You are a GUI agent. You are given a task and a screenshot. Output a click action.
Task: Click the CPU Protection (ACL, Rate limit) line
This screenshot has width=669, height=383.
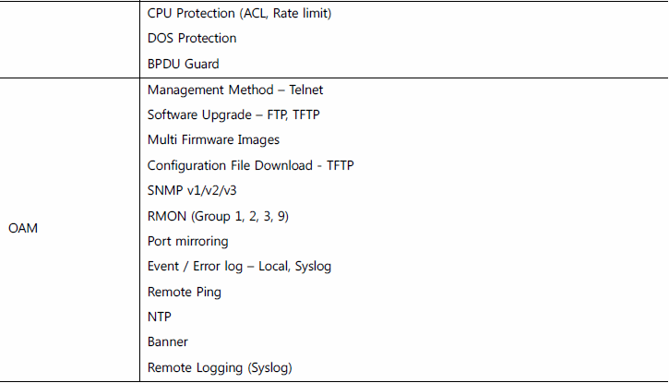[x=239, y=14]
